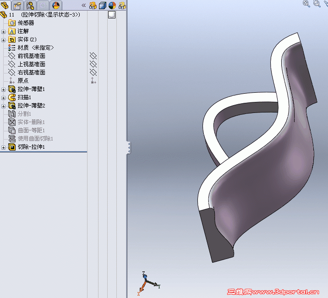Image resolution: width=328 pixels, height=298 pixels.
Task: Select the suppressed 分割1 split feature
Action: coord(20,114)
